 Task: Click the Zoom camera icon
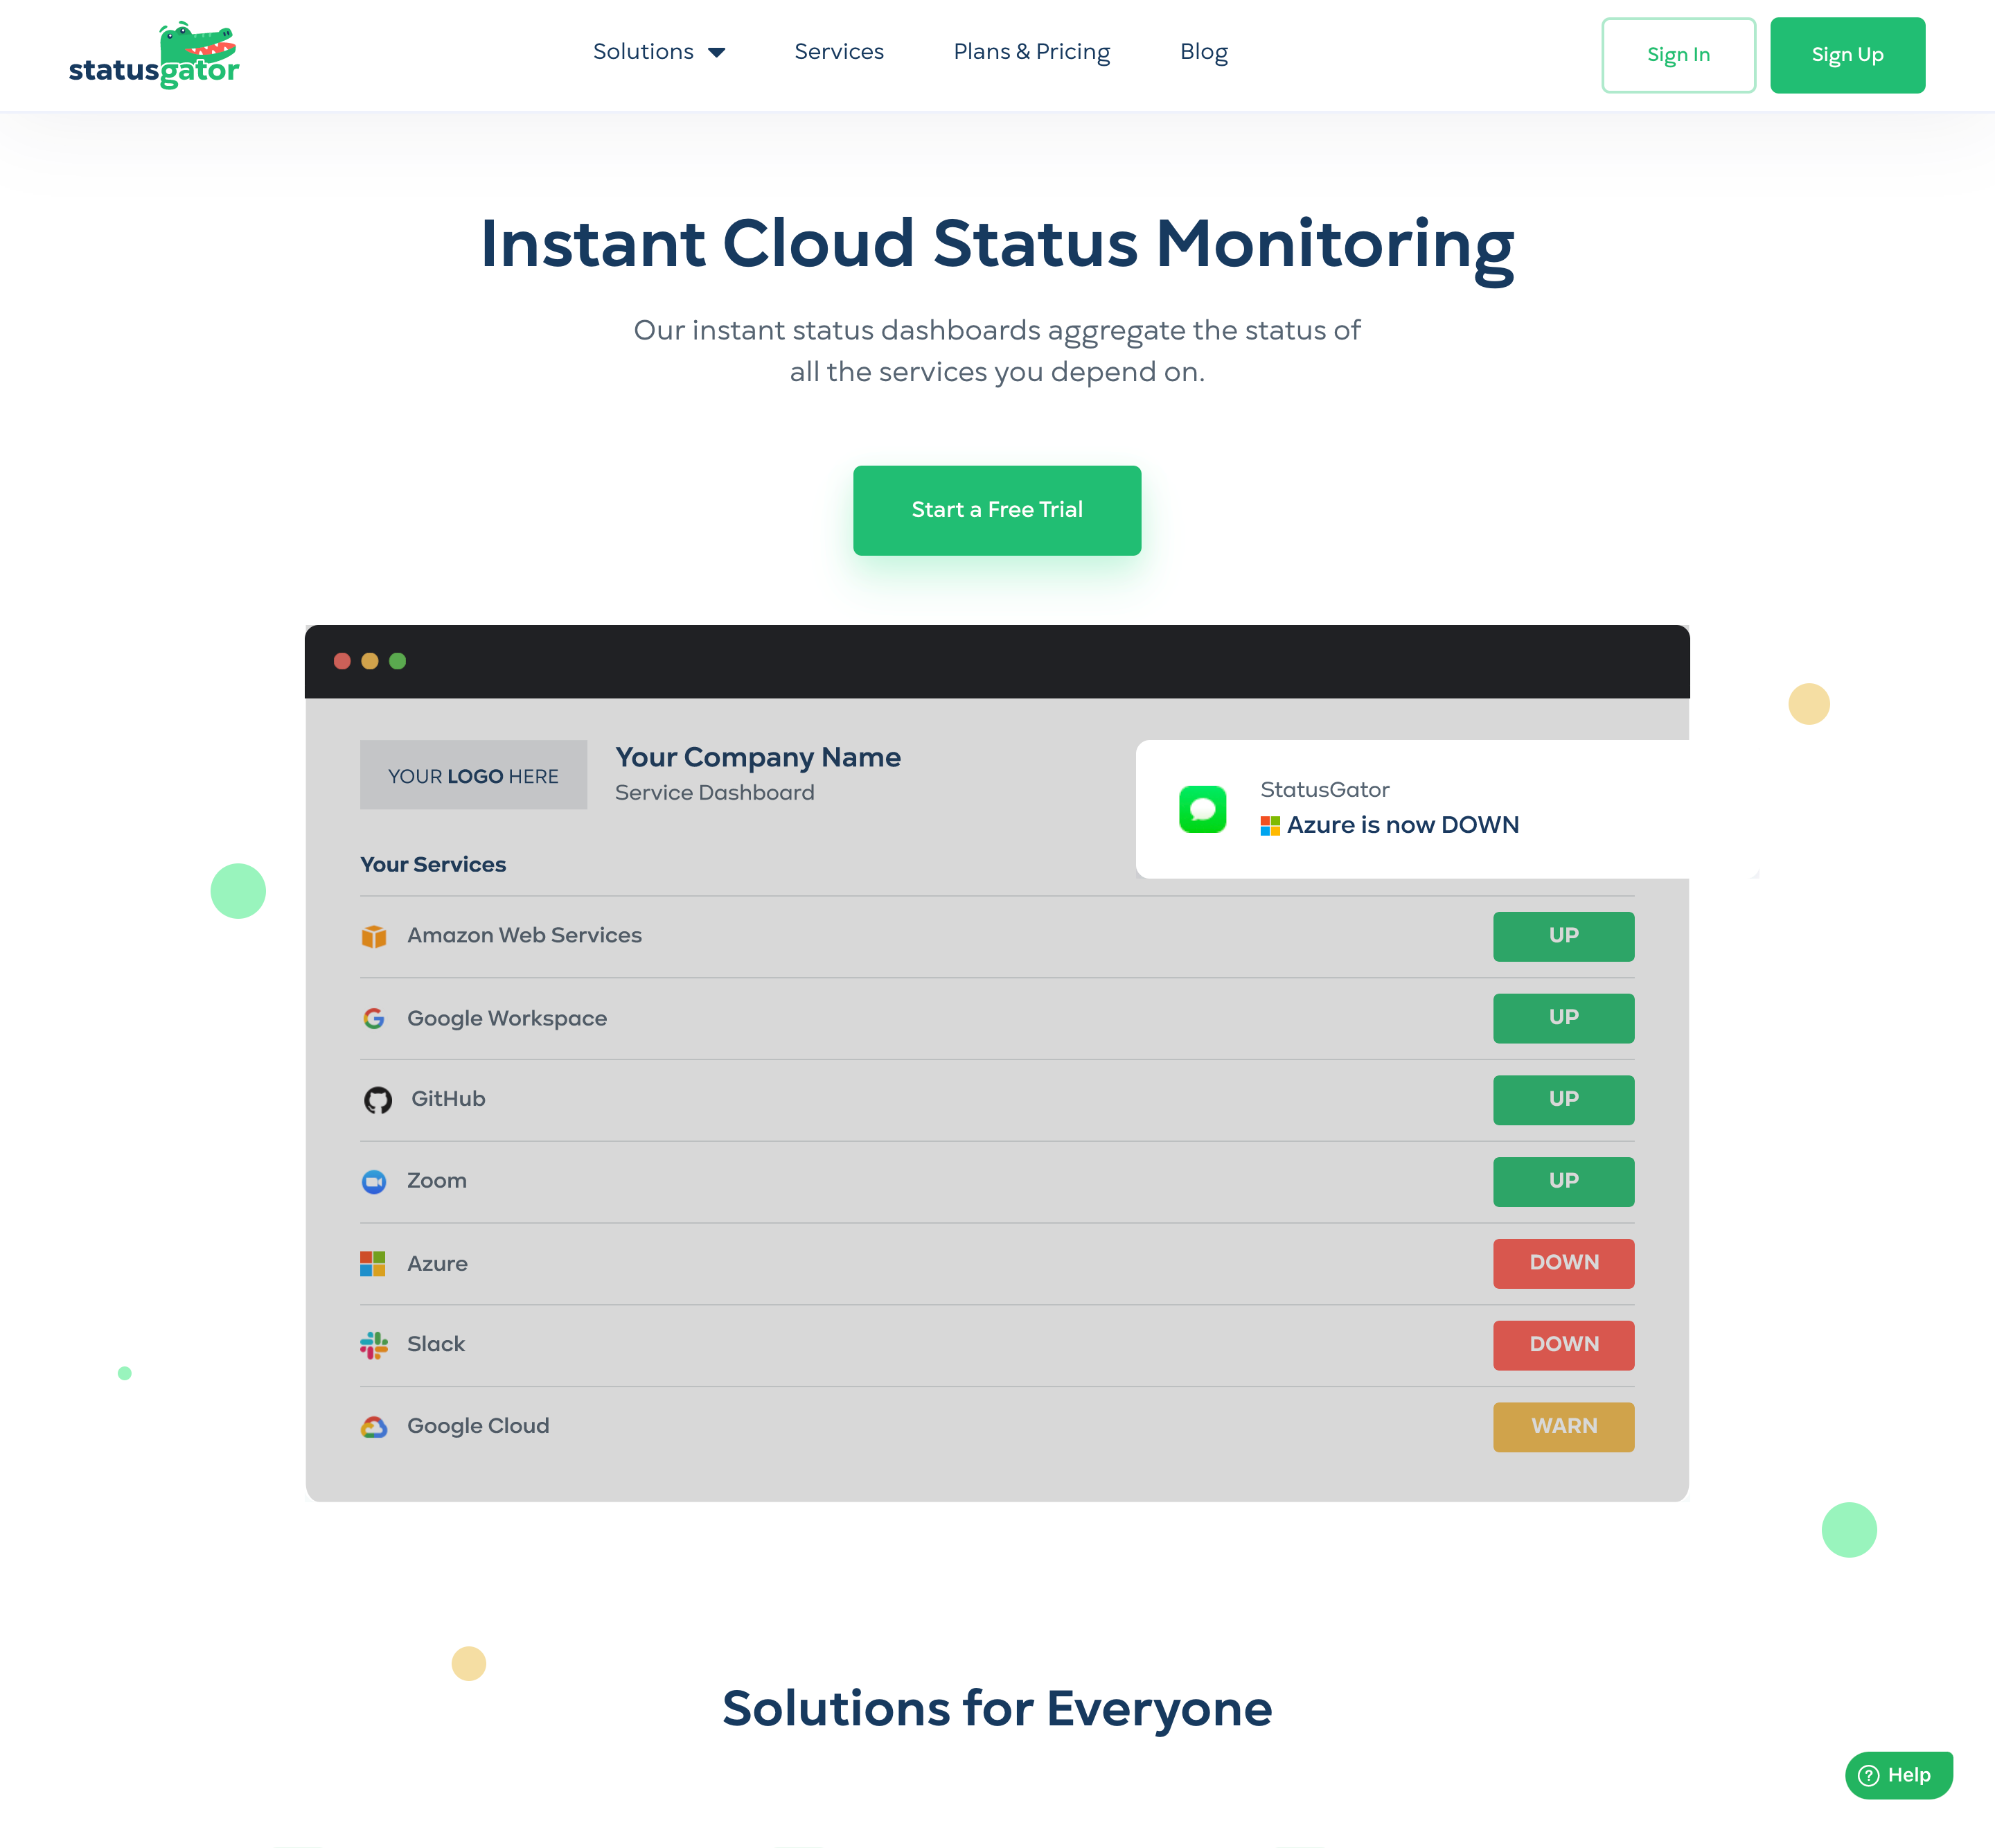point(374,1182)
